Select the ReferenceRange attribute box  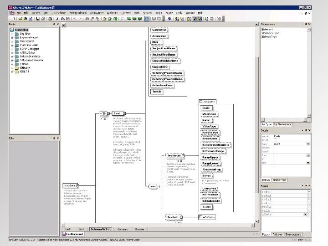click(x=213, y=151)
